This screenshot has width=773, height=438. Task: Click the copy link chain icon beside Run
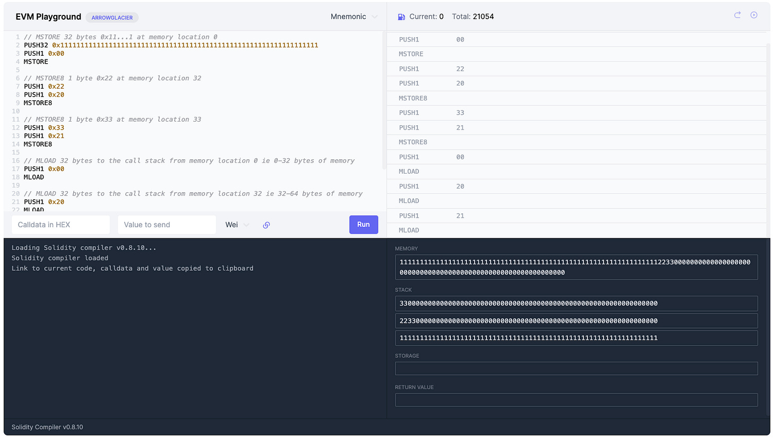[x=267, y=225]
